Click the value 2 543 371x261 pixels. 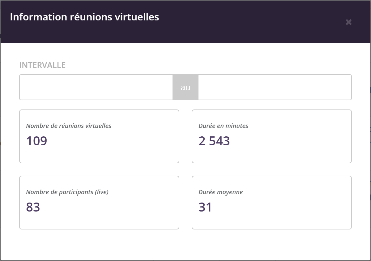(x=214, y=141)
